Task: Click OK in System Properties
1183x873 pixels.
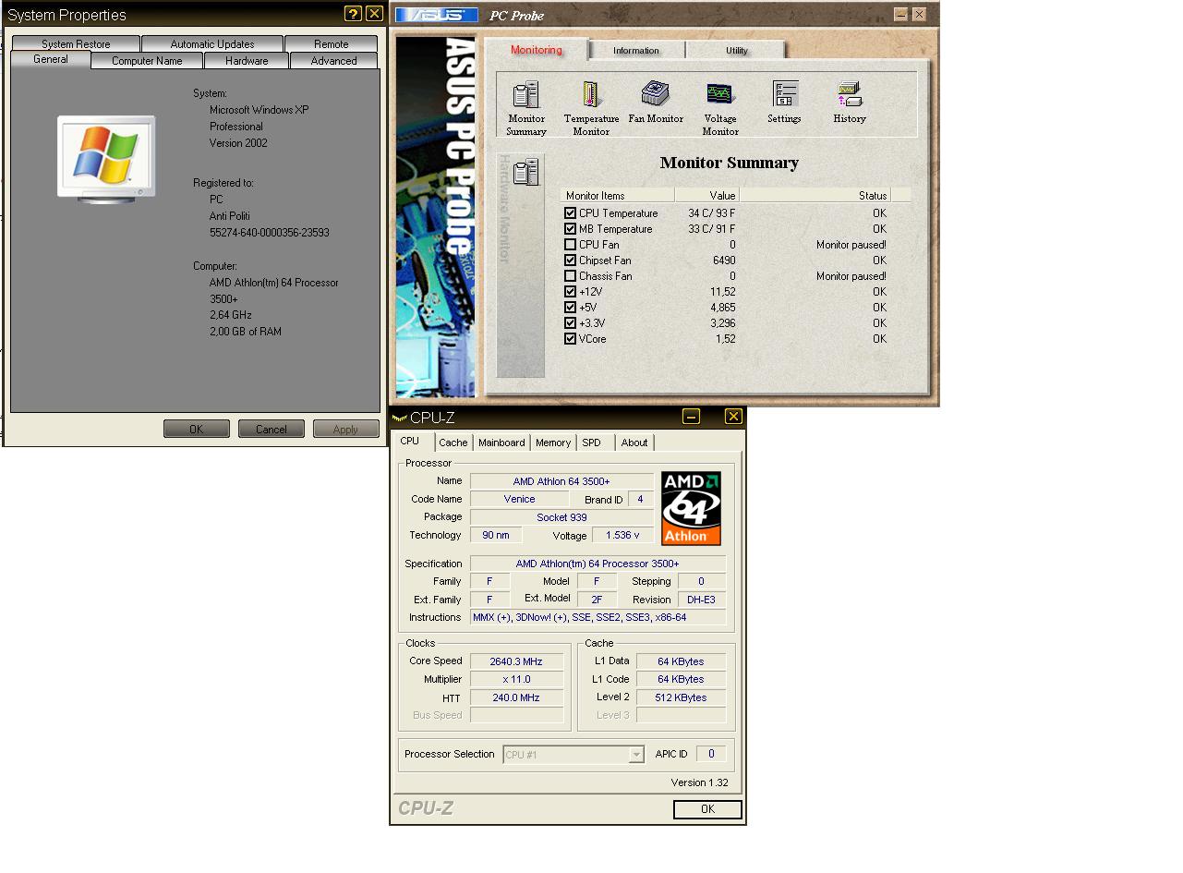Action: tap(197, 429)
